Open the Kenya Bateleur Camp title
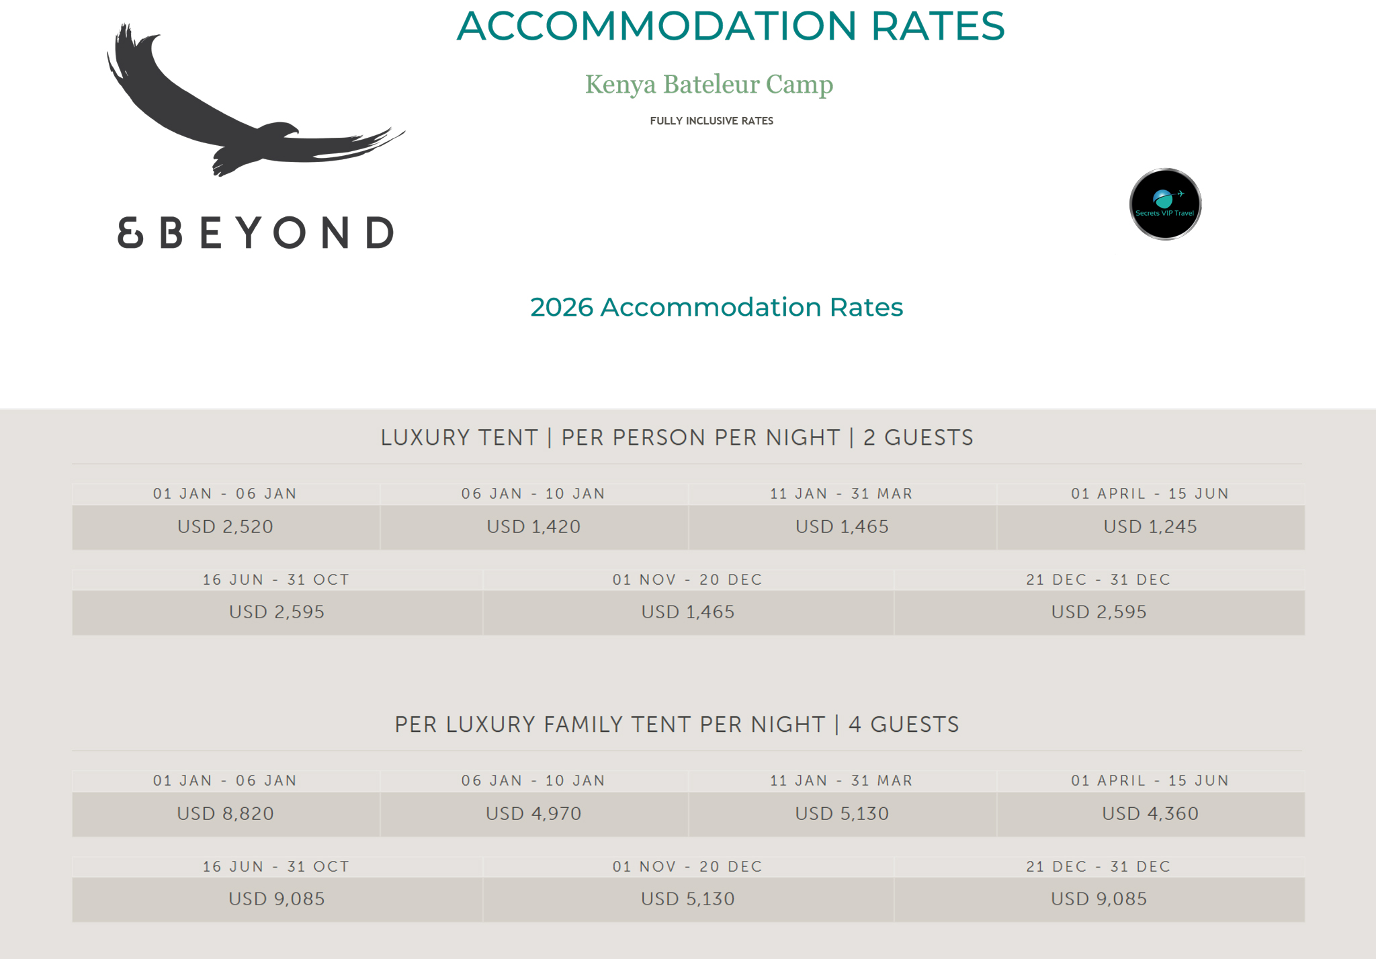 tap(709, 85)
